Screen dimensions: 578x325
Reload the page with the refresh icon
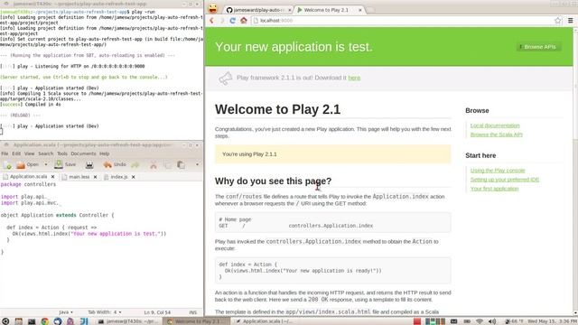click(233, 21)
